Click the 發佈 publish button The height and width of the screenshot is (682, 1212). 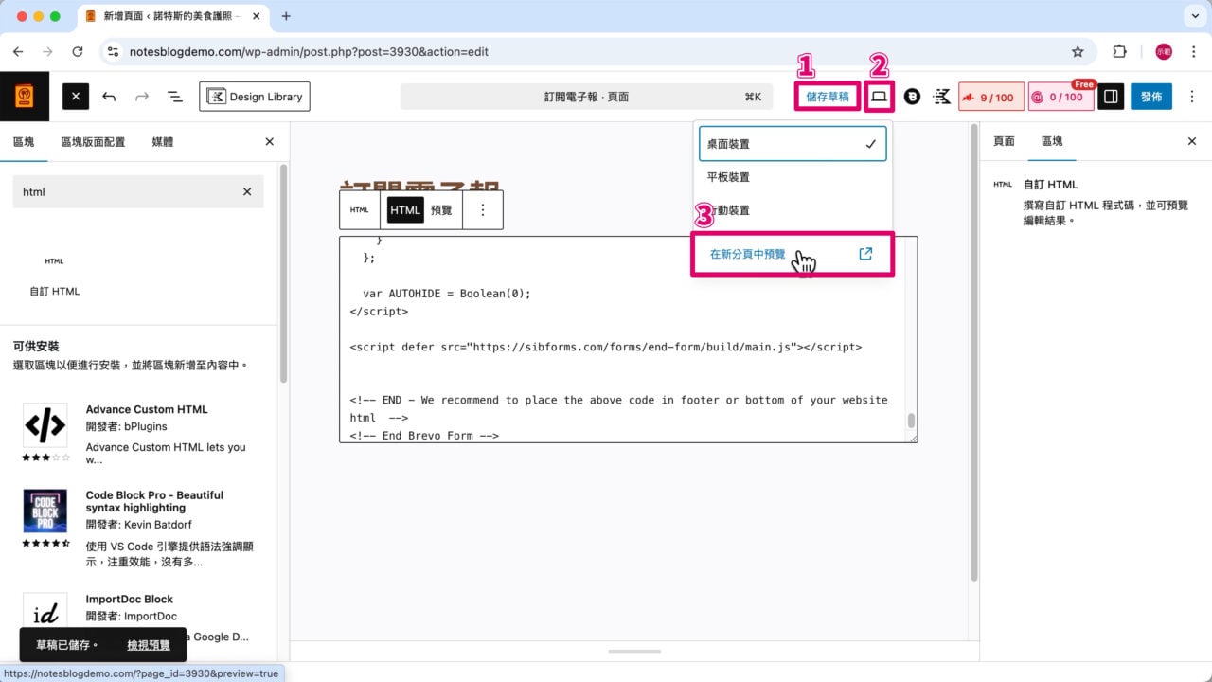tap(1150, 96)
